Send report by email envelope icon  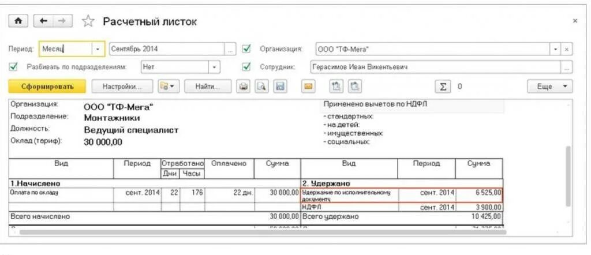tap(308, 87)
